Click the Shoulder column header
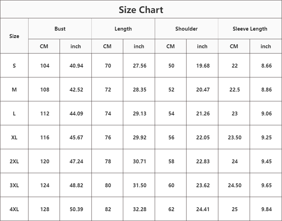 tap(186, 29)
